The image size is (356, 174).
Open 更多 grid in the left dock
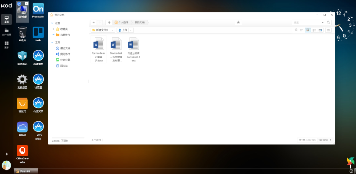tap(6, 45)
